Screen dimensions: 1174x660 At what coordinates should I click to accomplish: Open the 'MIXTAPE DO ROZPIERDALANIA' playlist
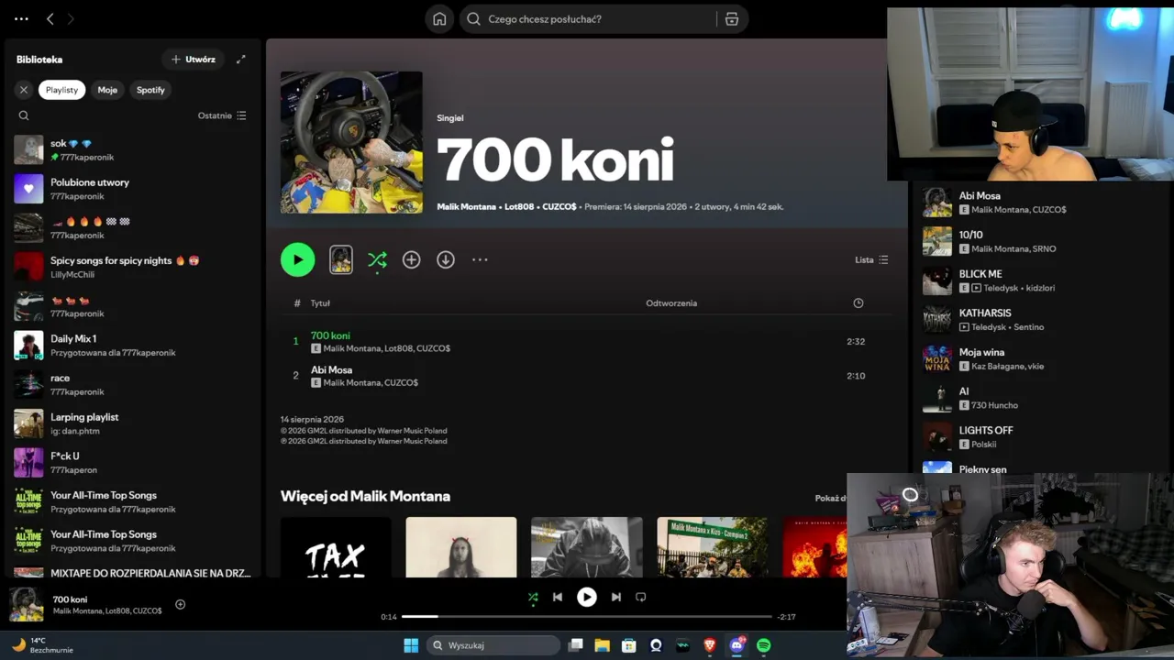click(132, 574)
